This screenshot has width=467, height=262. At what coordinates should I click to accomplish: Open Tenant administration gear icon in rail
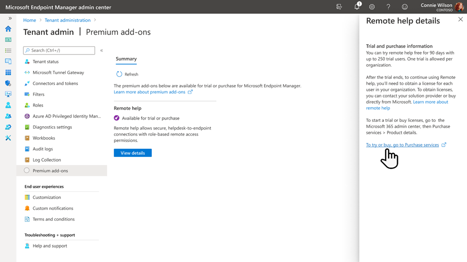[8, 127]
